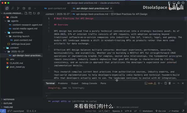Open the settings gear in the title bar
This screenshot has width=187, height=113.
pos(183,3)
